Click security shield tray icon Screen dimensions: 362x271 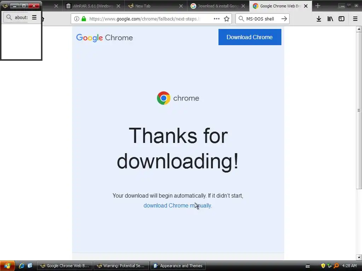(323, 266)
